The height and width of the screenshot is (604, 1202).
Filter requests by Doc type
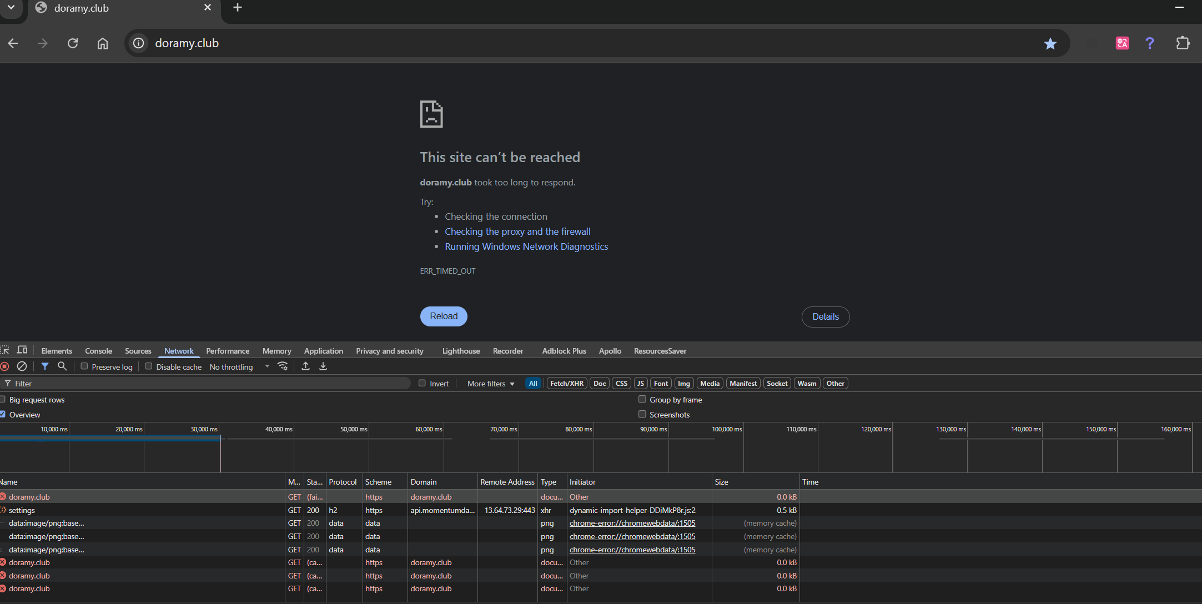600,384
